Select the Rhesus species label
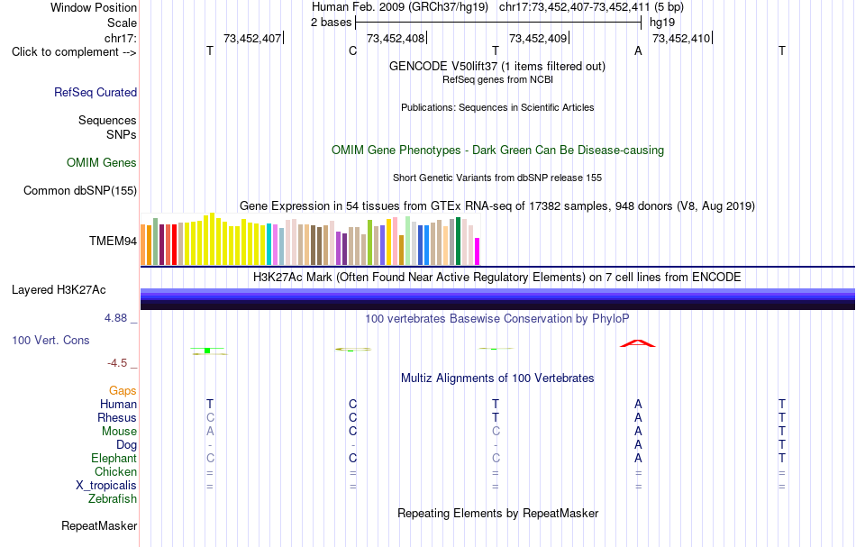 click(x=117, y=417)
